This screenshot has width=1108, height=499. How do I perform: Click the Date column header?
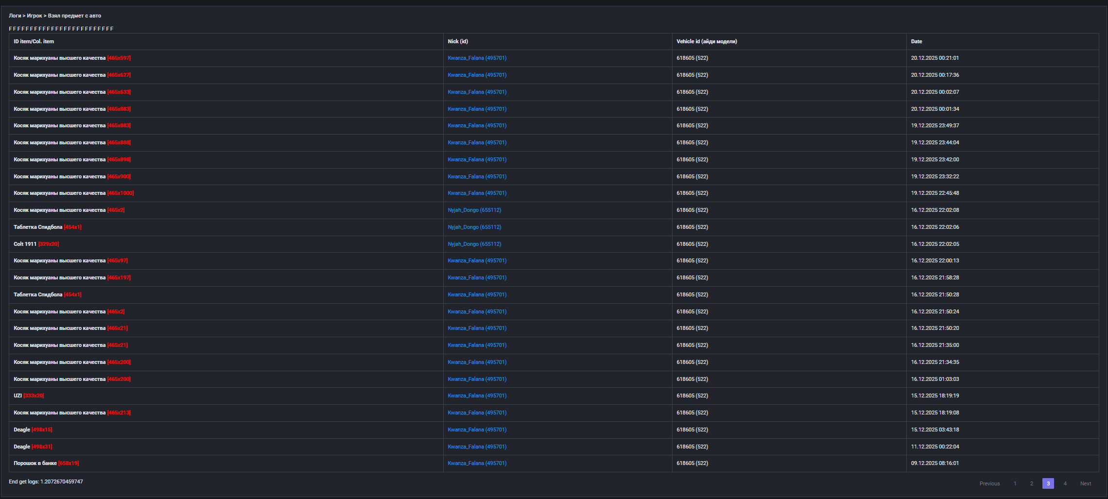(916, 41)
